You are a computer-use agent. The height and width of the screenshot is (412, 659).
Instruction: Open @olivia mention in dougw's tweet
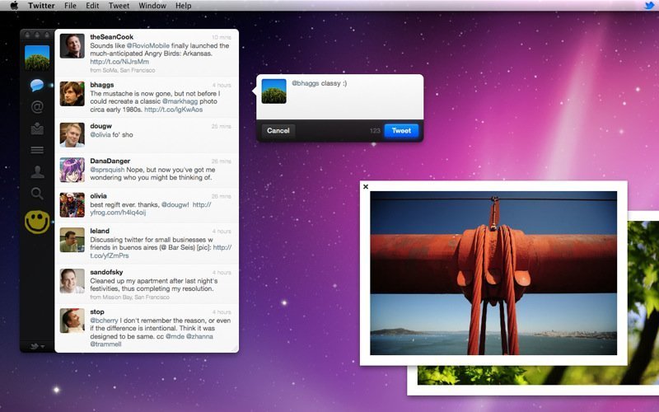pyautogui.click(x=100, y=134)
